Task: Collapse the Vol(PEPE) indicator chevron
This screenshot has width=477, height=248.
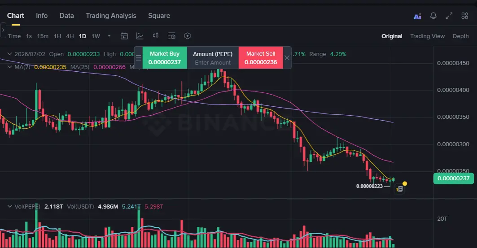Action: pos(10,206)
